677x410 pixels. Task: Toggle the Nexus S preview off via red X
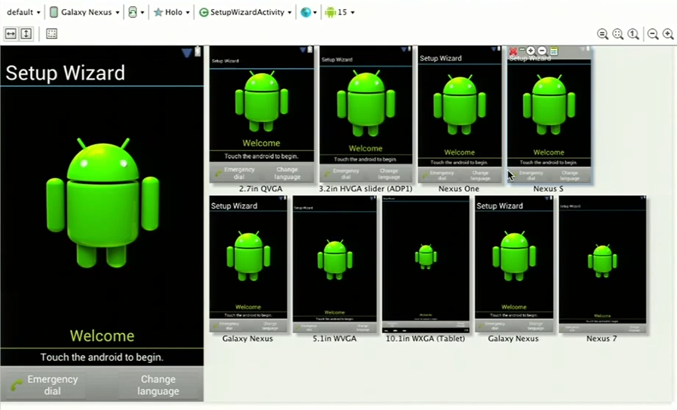tap(513, 51)
